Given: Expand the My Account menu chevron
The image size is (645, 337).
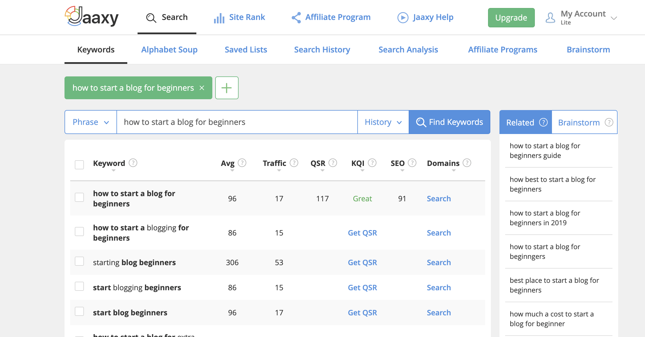Looking at the screenshot, I should 614,18.
